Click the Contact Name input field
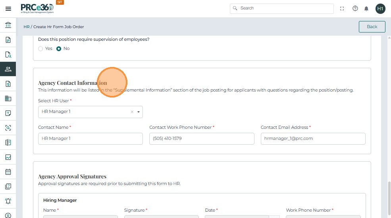 [90, 139]
